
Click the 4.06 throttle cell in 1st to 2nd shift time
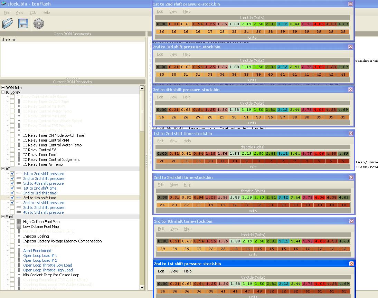tap(319, 154)
